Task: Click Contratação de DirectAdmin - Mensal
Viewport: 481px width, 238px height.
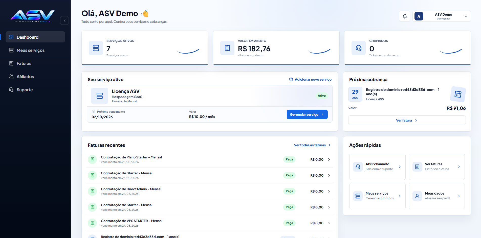Action: (131, 189)
